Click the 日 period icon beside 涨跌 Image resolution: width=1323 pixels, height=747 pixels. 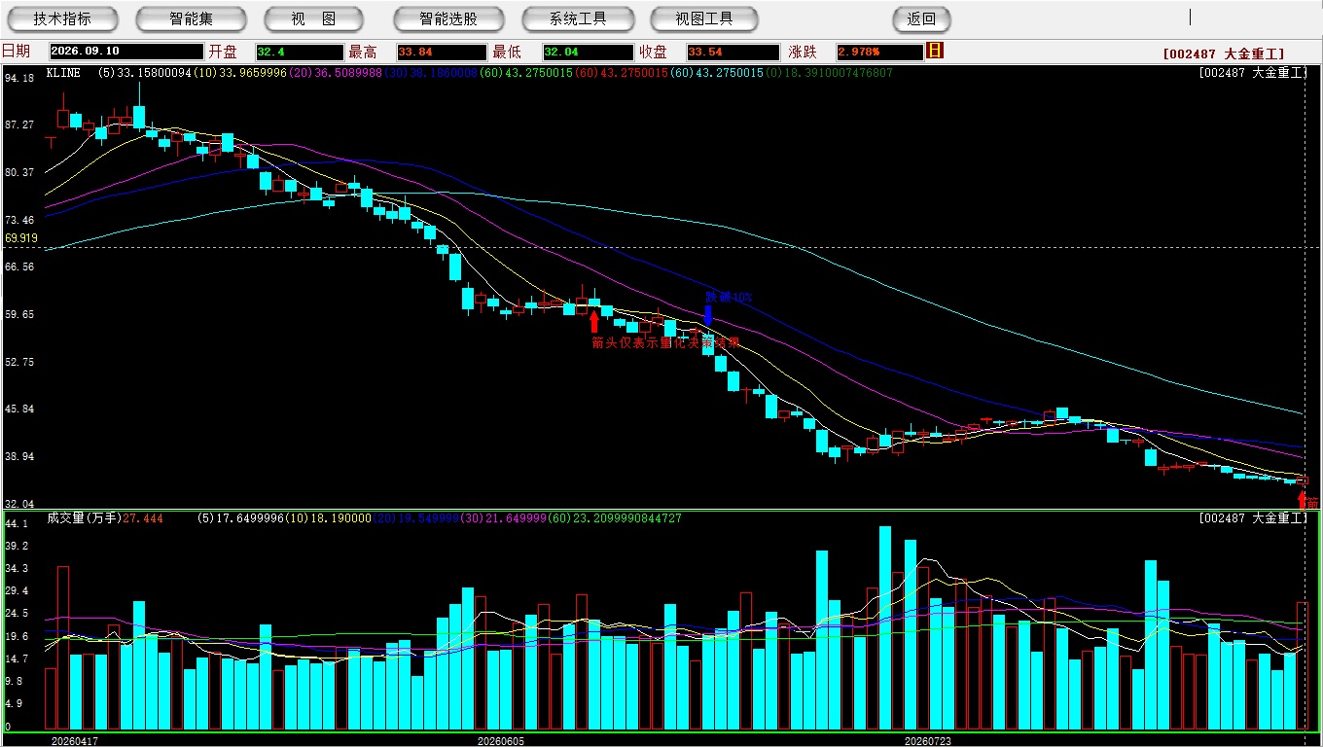coord(935,51)
